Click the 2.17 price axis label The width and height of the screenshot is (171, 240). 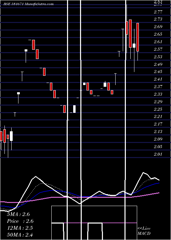(158, 124)
